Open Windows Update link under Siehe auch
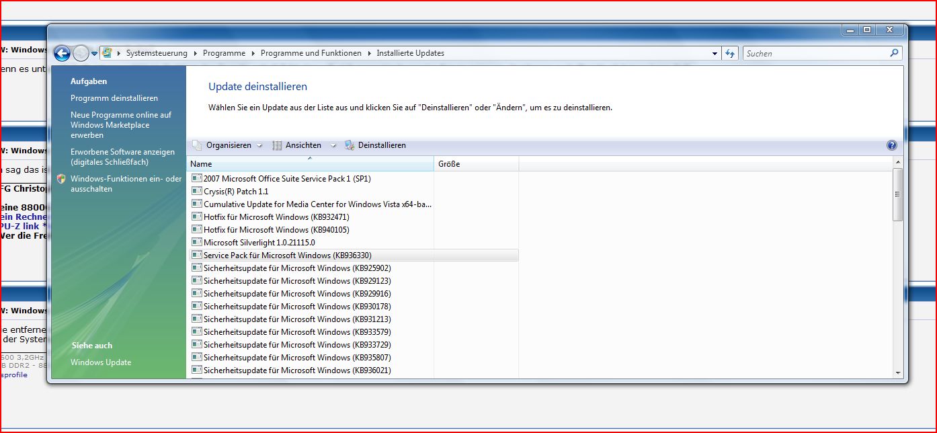 (101, 362)
